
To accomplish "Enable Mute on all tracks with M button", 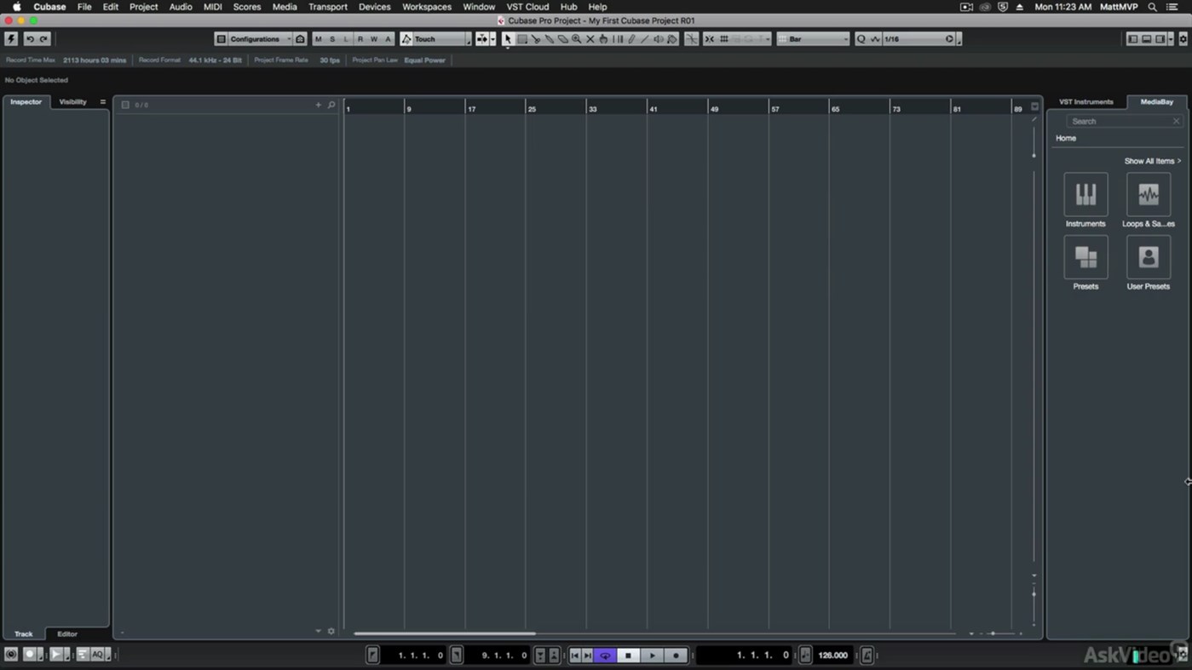I will point(319,38).
